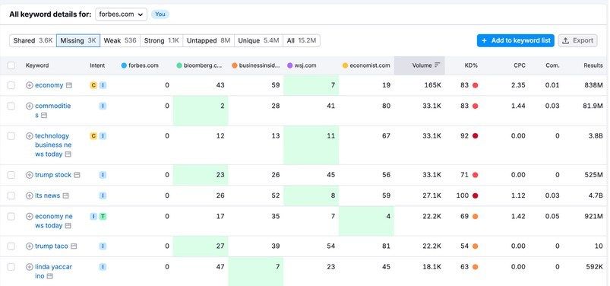The height and width of the screenshot is (286, 610).
Task: Click the Keyword column header
Action: click(37, 65)
